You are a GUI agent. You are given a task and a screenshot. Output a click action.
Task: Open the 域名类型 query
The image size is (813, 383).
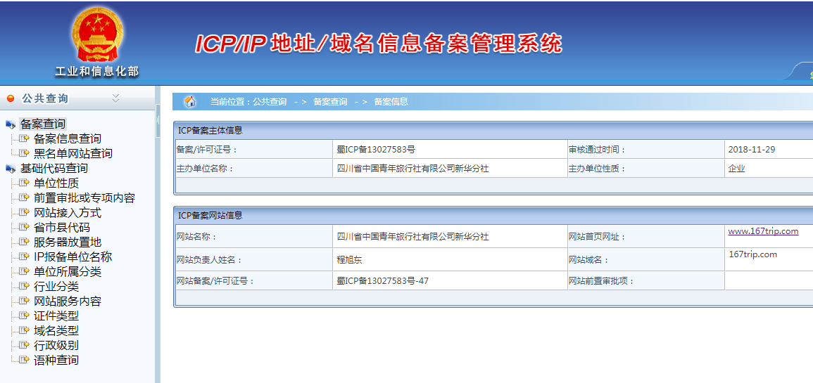[56, 331]
